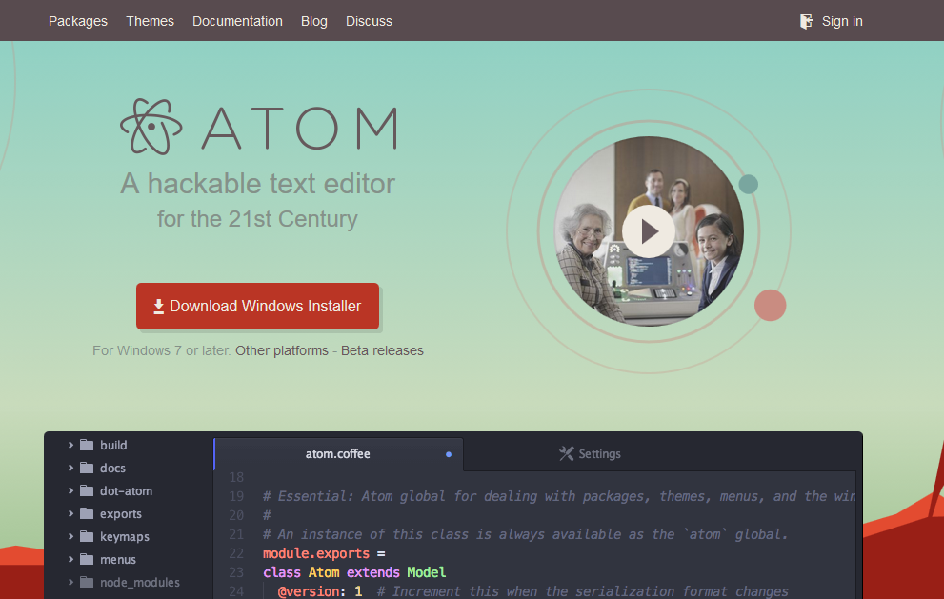This screenshot has height=599, width=944.
Task: Click the node_modules folder icon
Action: pyautogui.click(x=88, y=582)
